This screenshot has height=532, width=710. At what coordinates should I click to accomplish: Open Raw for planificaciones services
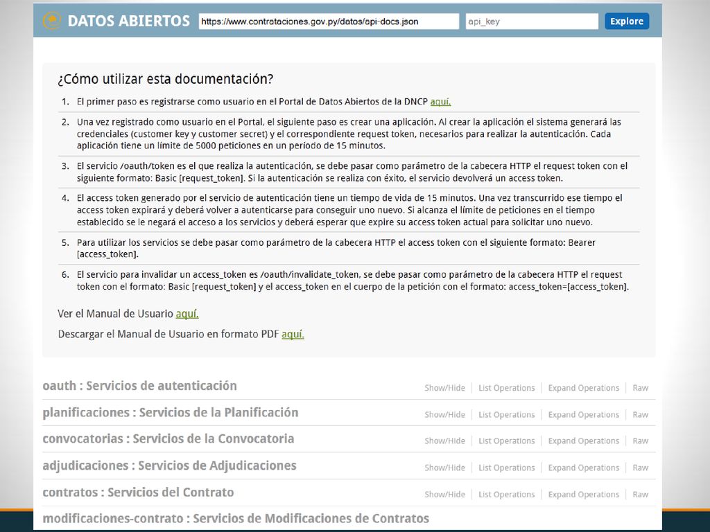point(640,414)
